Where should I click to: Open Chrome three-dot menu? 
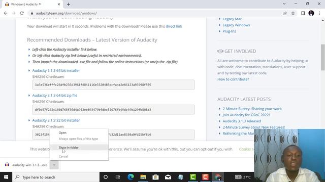tap(319, 13)
